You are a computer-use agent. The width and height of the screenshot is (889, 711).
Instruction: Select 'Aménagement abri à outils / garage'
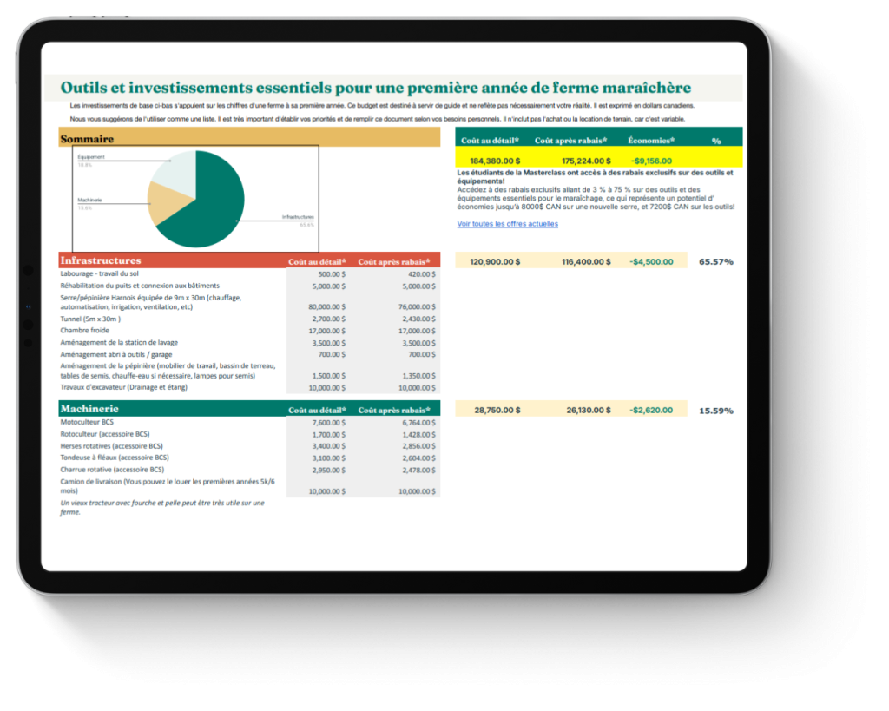(x=116, y=354)
